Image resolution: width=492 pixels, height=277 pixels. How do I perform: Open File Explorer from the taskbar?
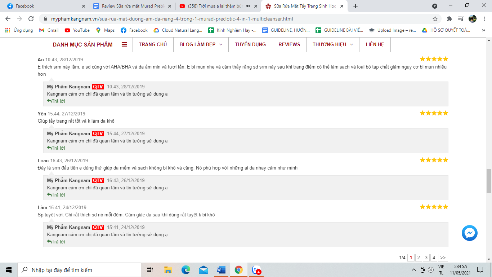pos(168,270)
